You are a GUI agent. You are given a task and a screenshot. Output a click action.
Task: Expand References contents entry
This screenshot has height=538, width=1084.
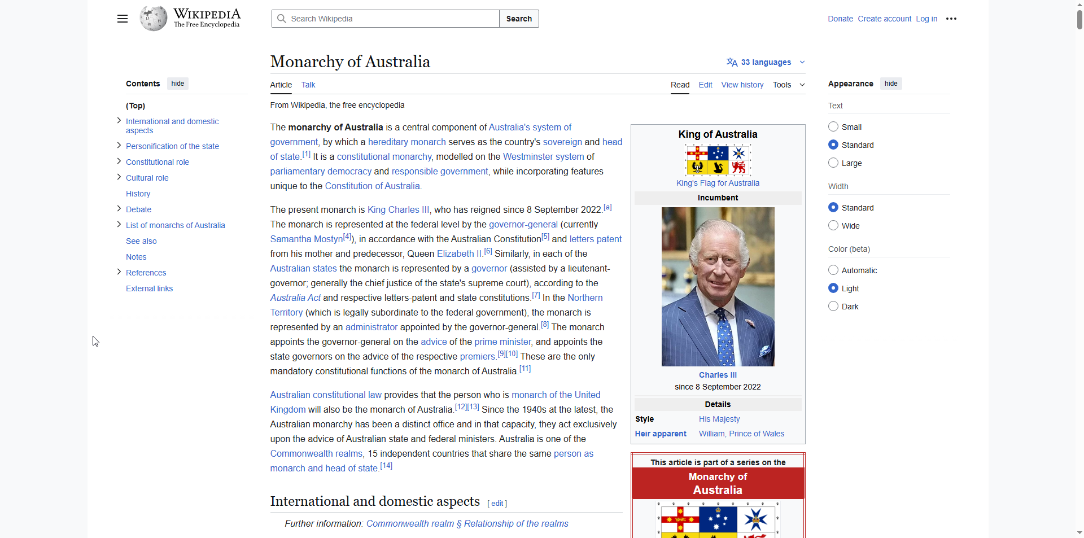click(x=119, y=272)
